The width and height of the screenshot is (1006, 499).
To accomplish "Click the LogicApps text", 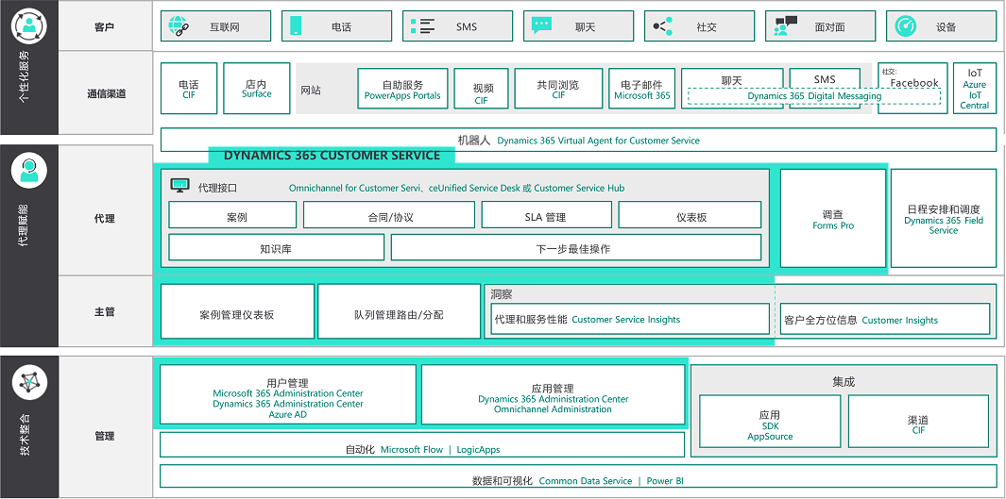I will point(478,450).
